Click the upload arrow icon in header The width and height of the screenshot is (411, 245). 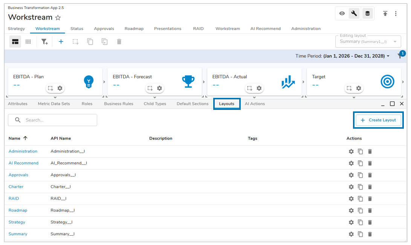[x=385, y=14]
